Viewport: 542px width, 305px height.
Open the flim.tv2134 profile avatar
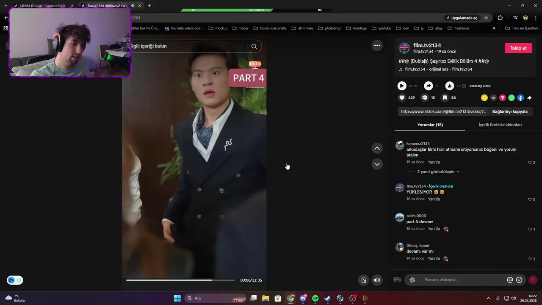(x=404, y=48)
